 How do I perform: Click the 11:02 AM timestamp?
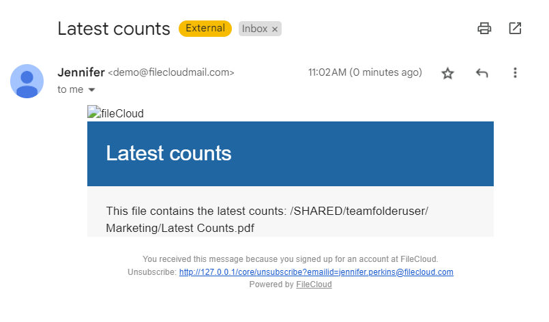[x=365, y=72]
